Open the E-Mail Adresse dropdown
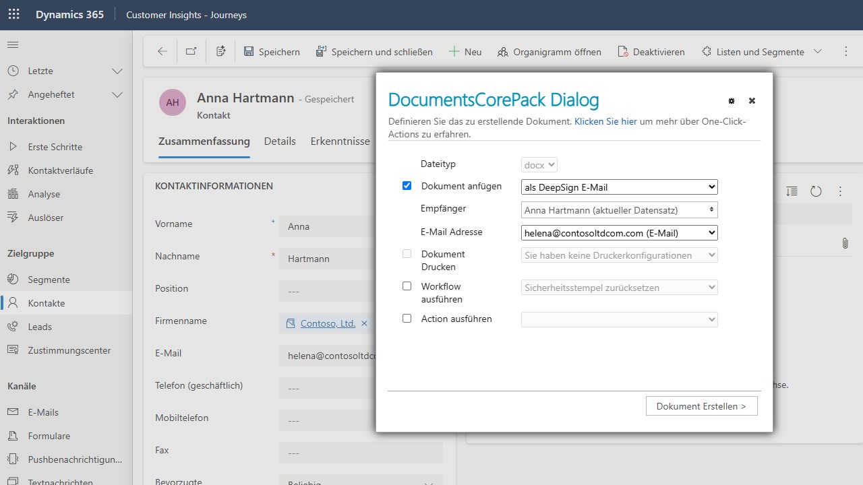Screen dimensions: 863x485 click(620, 233)
